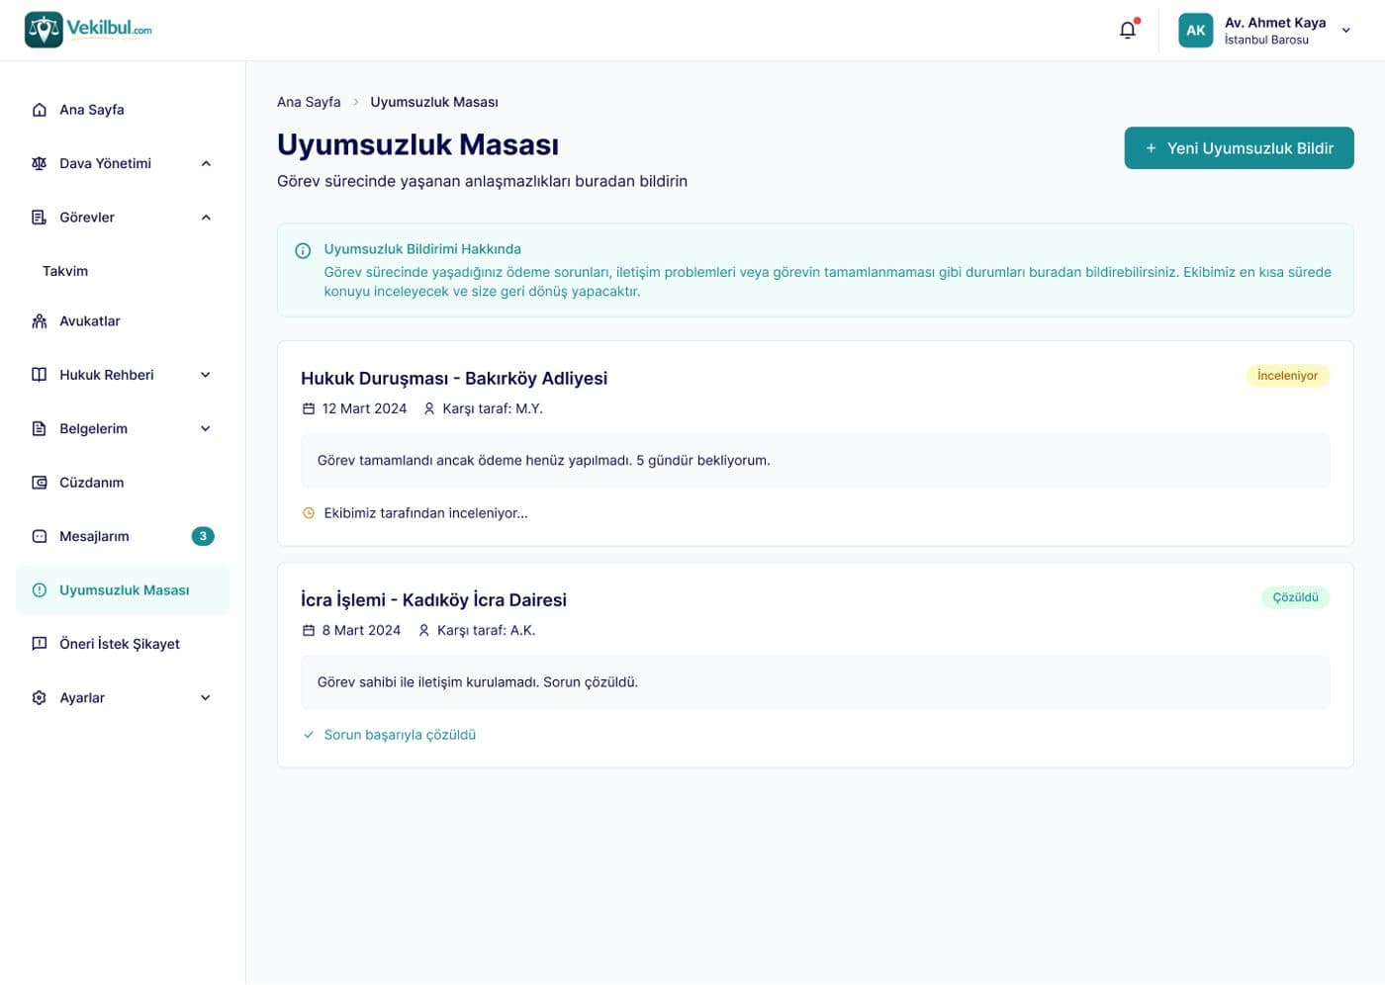Click the Mesajlarım message icon
1385x985 pixels.
point(40,536)
